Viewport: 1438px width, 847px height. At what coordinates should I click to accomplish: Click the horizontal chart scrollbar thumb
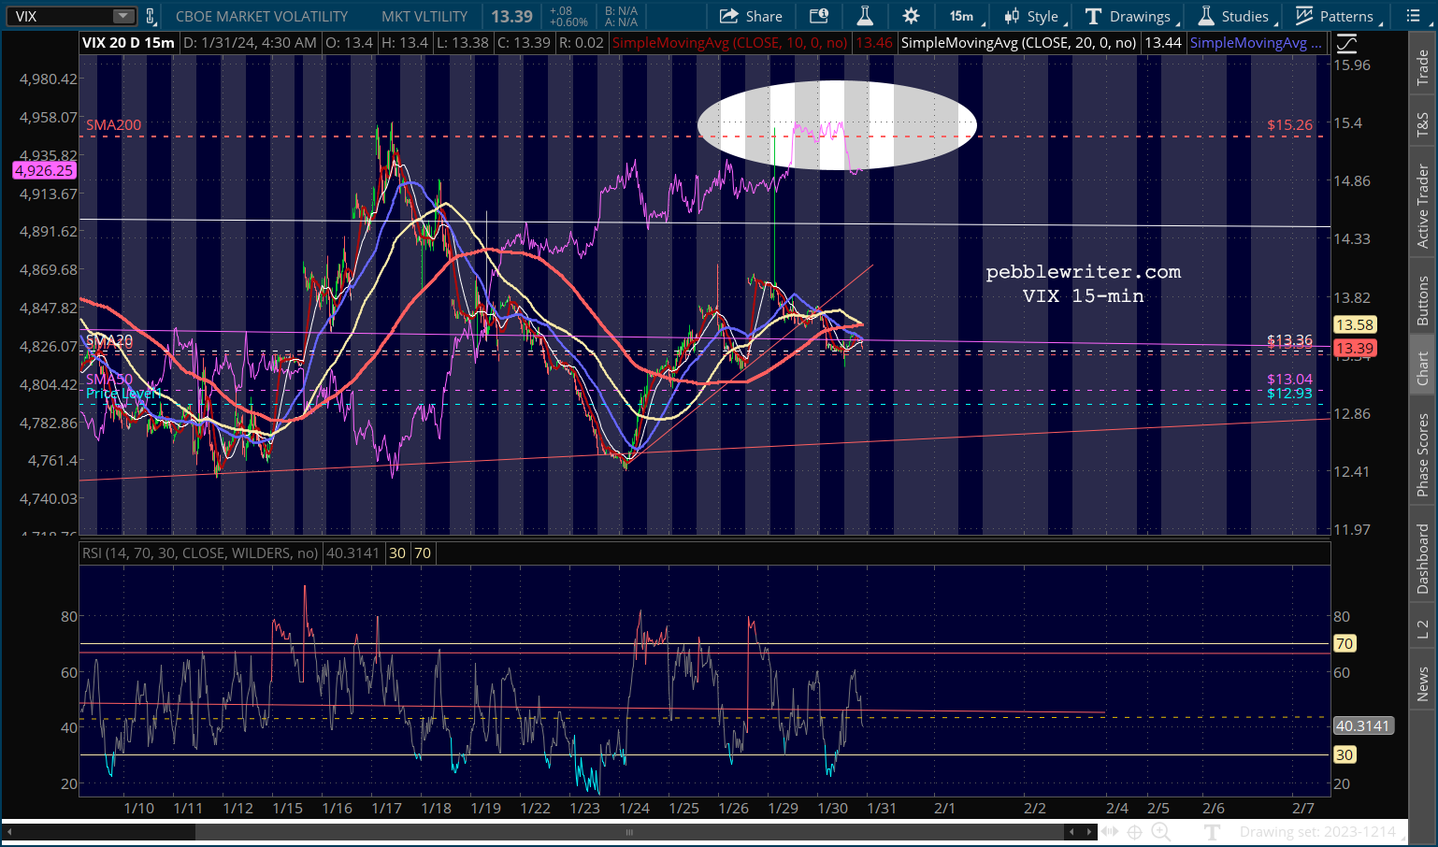628,831
